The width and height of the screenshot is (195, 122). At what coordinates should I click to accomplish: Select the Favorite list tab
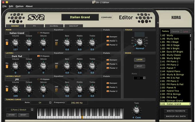point(175,32)
